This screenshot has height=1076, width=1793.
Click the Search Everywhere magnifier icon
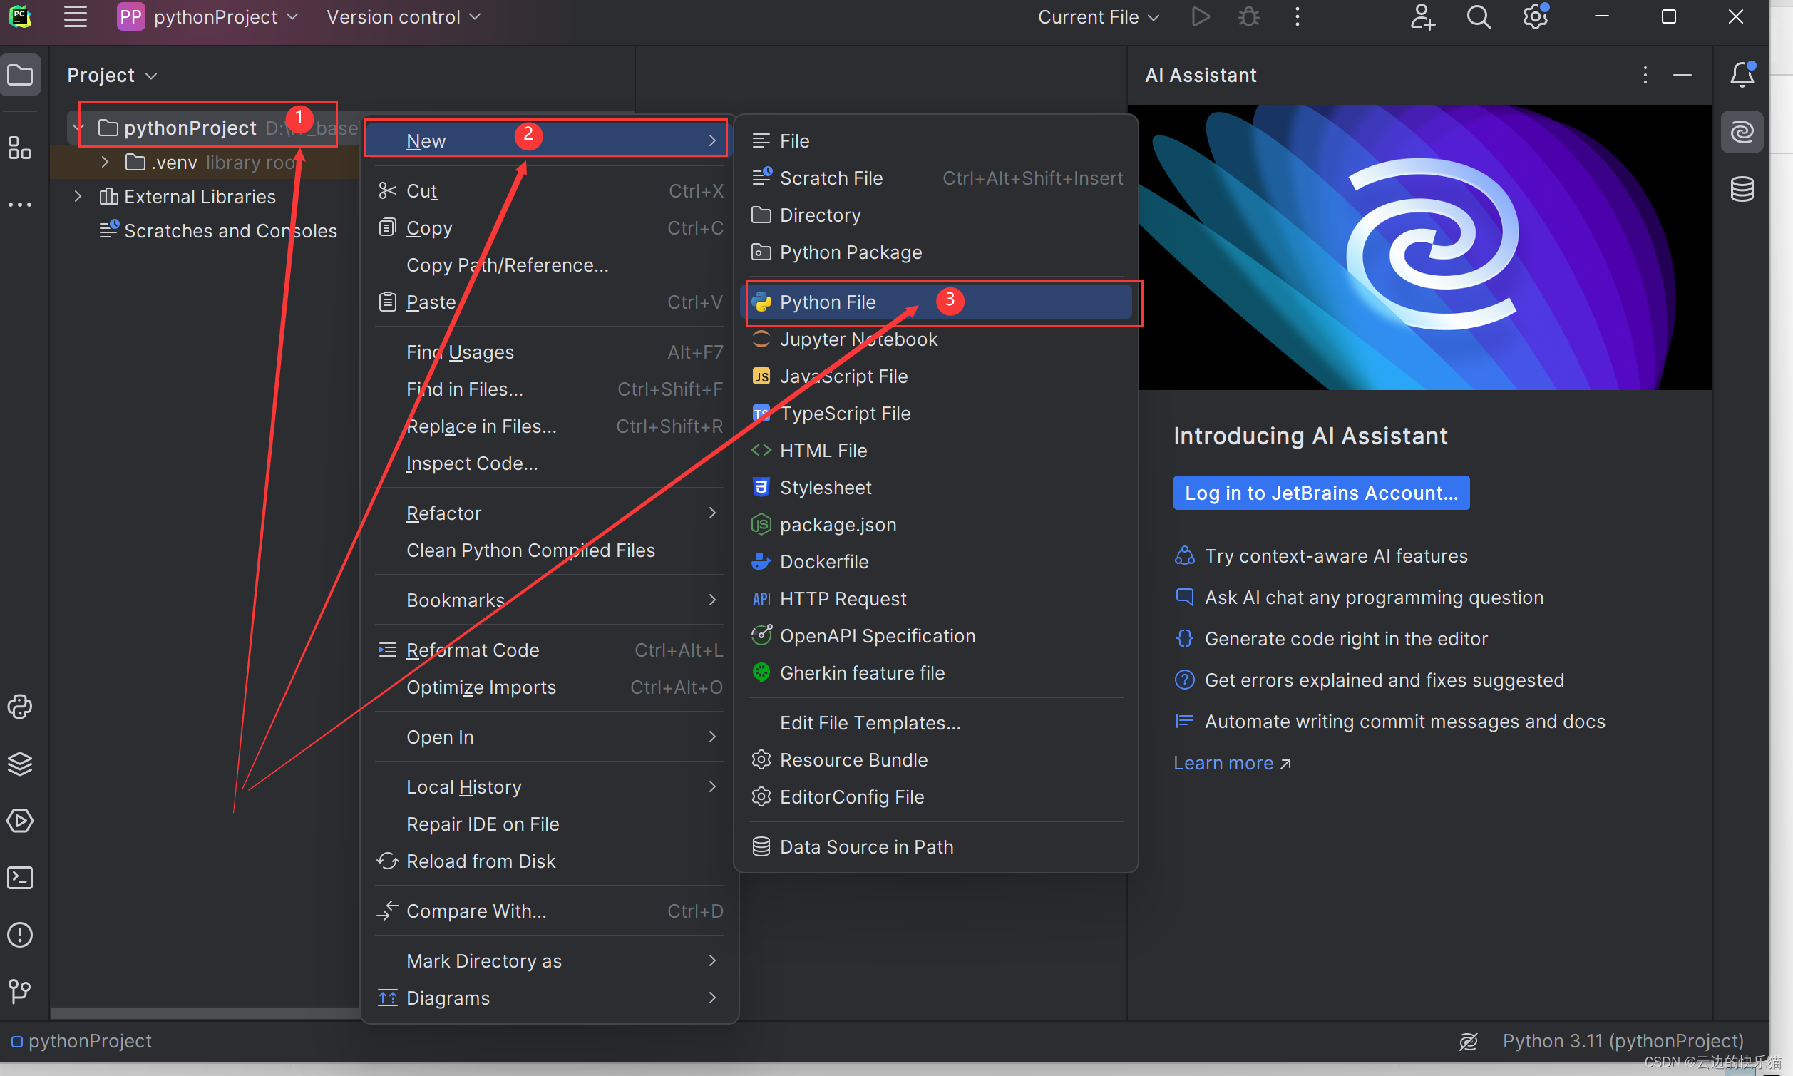point(1478,17)
